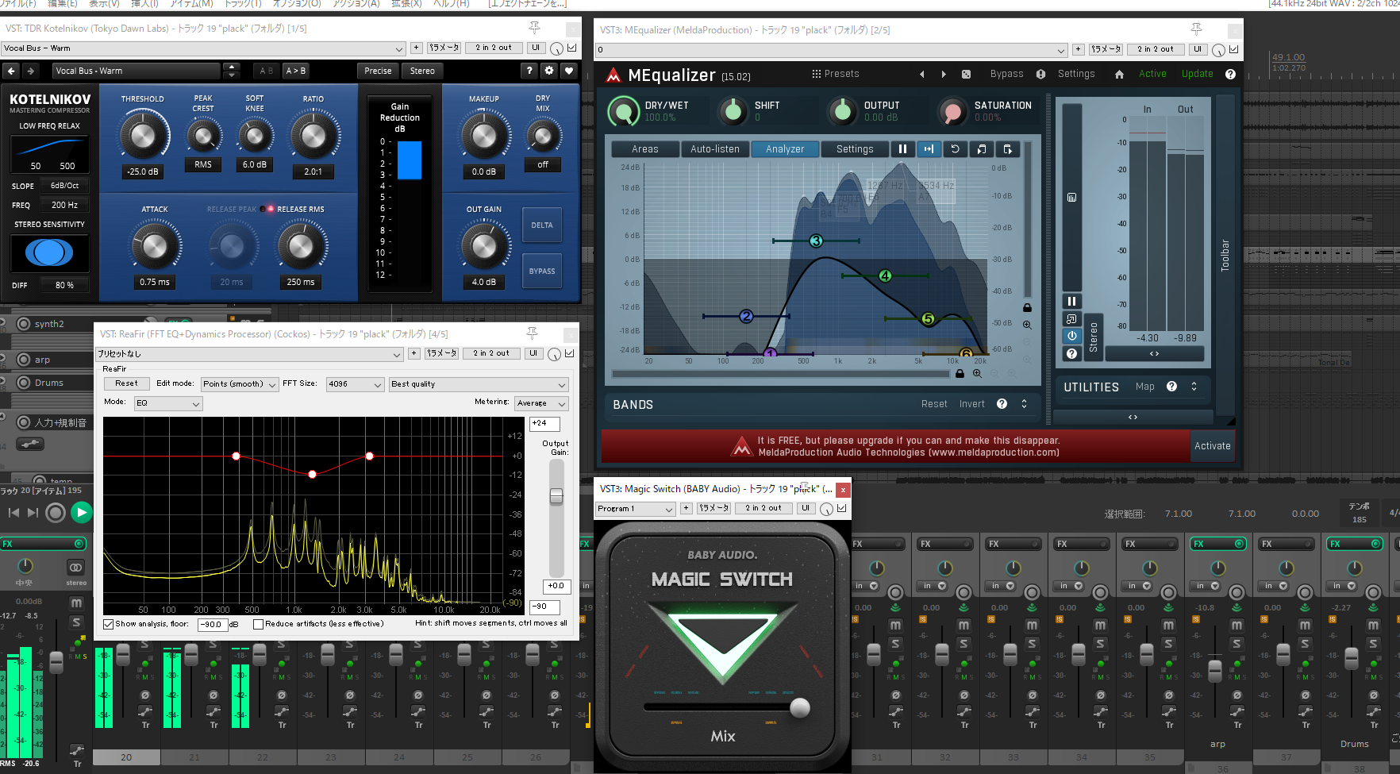Viewport: 1400px width, 774px height.
Task: Click the ReaFir Output Gain slider handle
Action: pyautogui.click(x=556, y=496)
